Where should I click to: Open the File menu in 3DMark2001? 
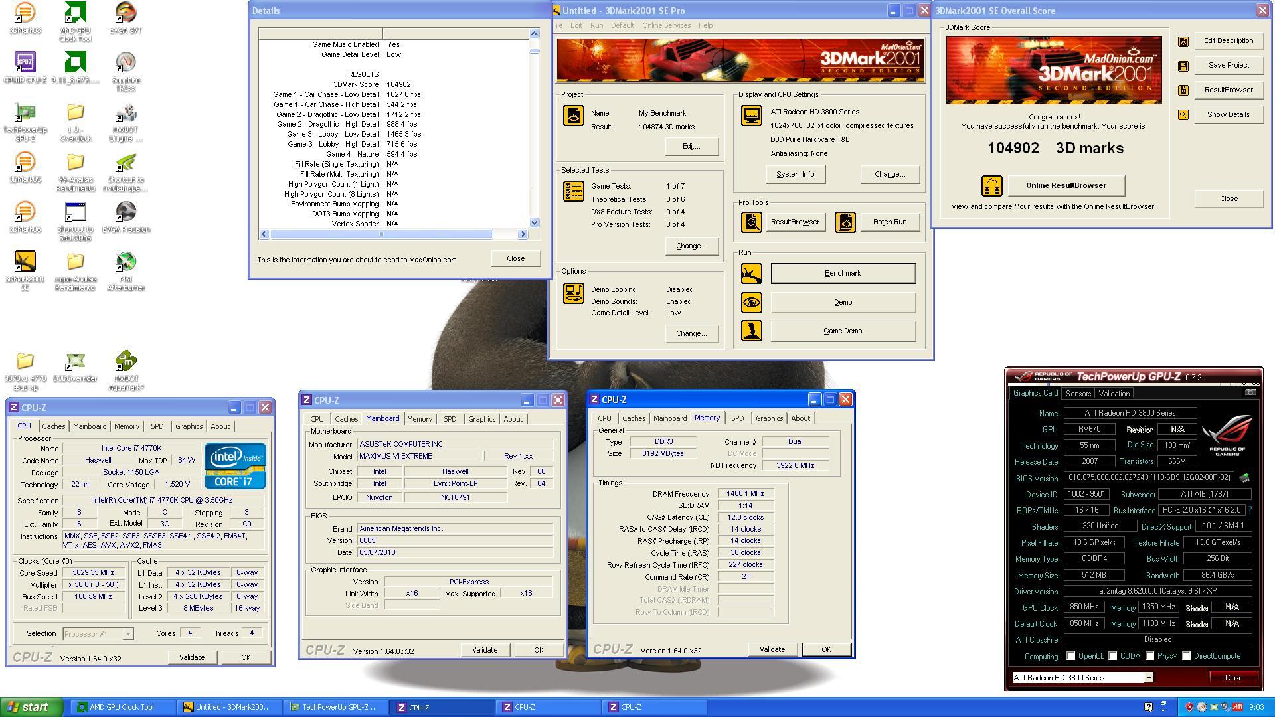558,25
